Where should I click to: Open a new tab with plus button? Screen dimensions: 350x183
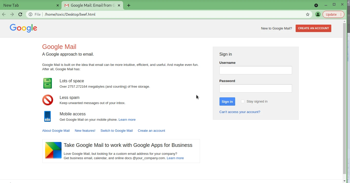click(x=129, y=5)
